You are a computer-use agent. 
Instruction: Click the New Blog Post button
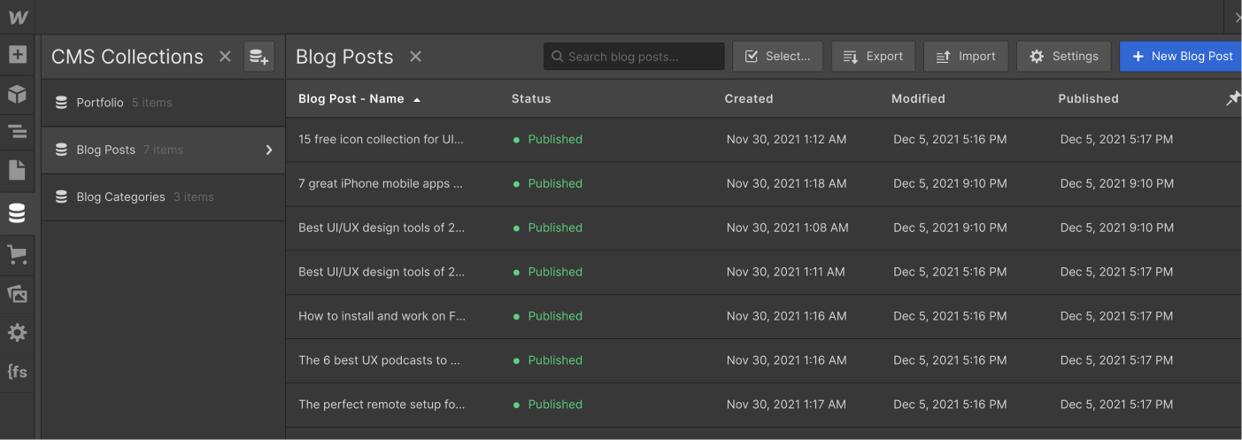[x=1182, y=57]
